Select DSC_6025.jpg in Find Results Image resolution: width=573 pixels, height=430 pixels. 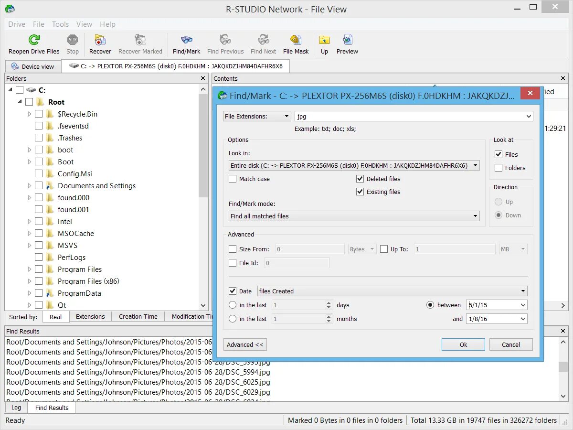138,382
